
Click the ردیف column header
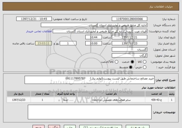point(172,94)
